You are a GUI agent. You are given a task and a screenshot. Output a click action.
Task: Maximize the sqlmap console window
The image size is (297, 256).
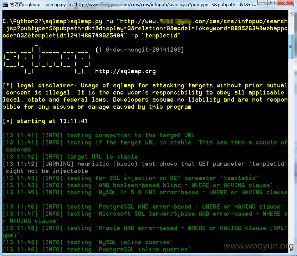pos(272,3)
